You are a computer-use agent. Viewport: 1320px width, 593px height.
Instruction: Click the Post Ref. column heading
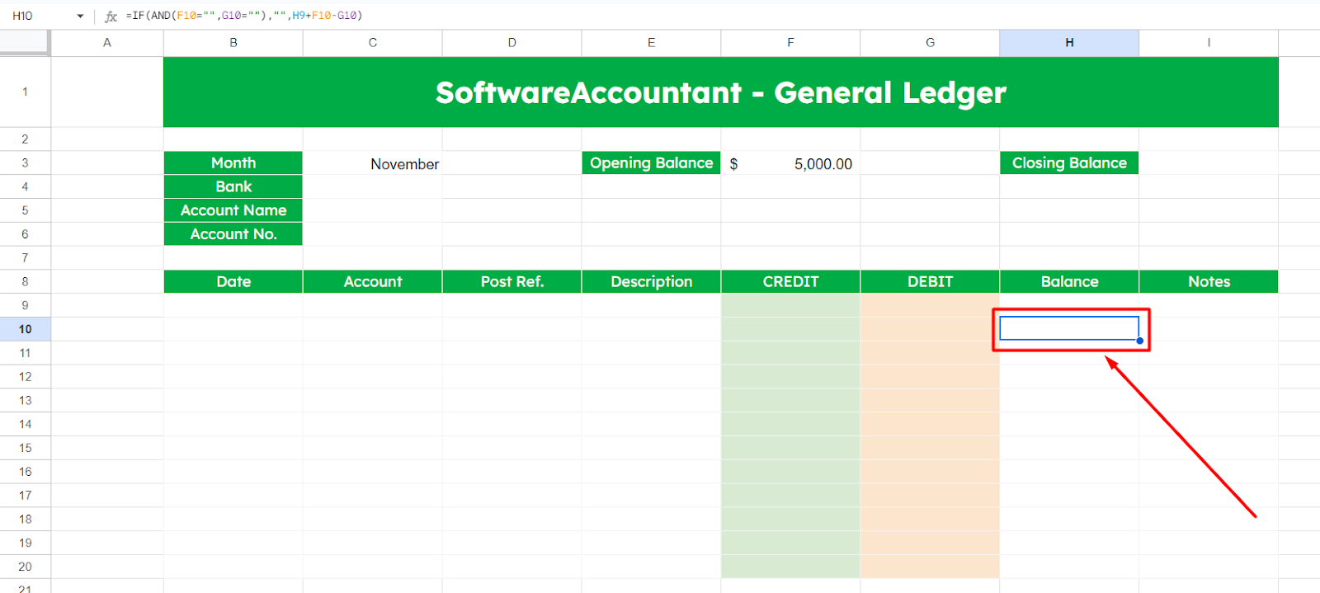512,281
